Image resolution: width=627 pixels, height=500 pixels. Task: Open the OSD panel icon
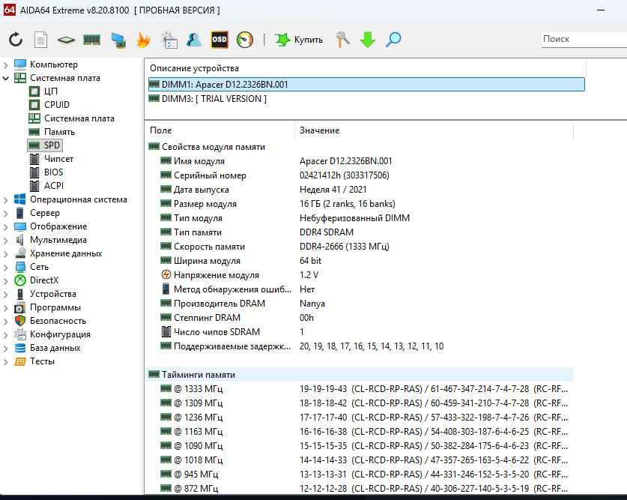tap(219, 39)
